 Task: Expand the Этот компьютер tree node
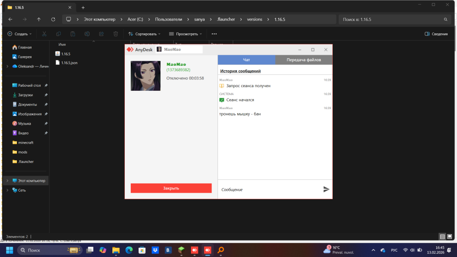[x=7, y=181]
